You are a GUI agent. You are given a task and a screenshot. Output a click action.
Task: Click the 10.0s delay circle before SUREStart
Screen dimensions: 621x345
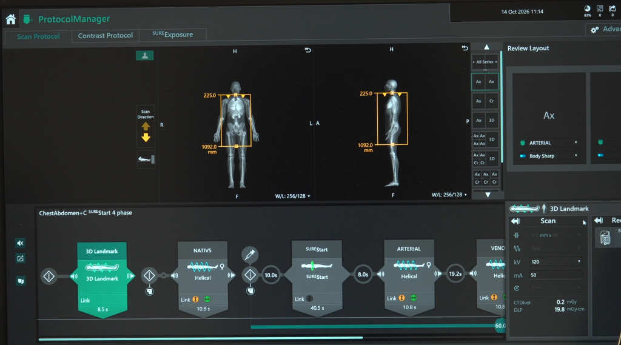coord(271,275)
